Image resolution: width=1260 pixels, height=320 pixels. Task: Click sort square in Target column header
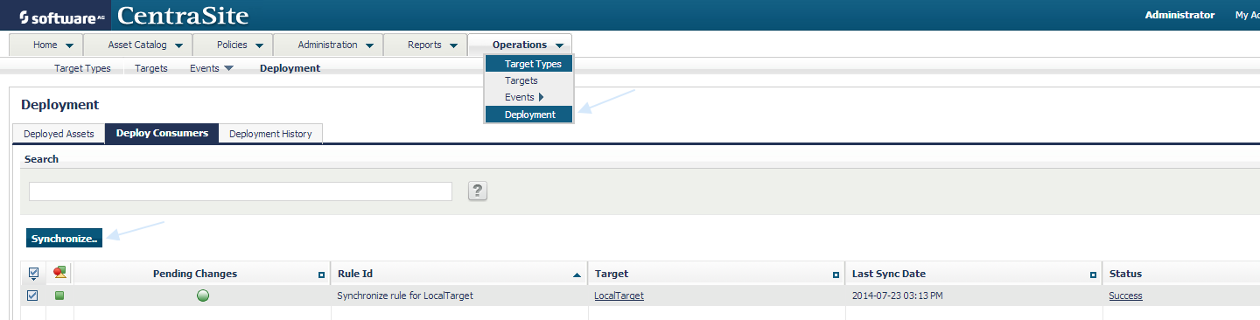click(x=836, y=275)
